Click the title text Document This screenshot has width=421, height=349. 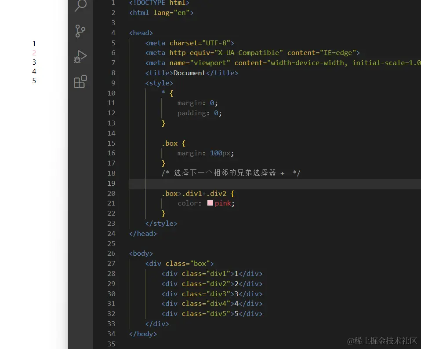(189, 73)
